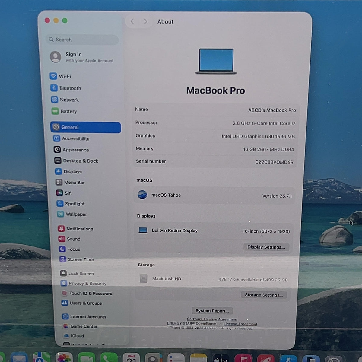
Task: Launch Apple TV from the Dock
Action: (x=221, y=358)
